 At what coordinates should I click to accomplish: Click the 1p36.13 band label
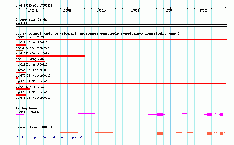pyautogui.click(x=21, y=23)
